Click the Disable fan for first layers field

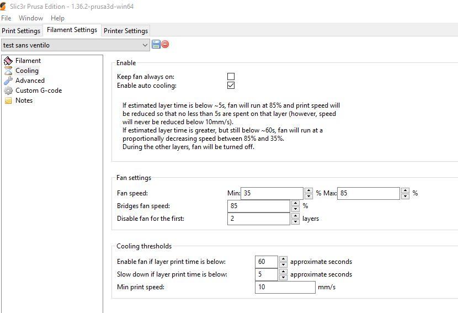pyautogui.click(x=258, y=219)
